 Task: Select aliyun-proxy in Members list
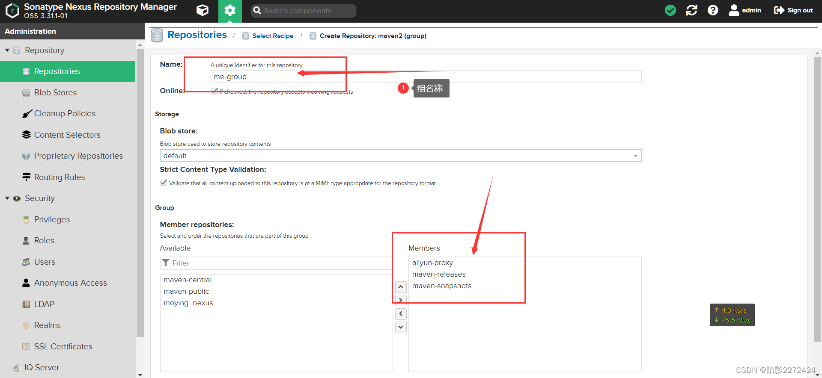432,263
